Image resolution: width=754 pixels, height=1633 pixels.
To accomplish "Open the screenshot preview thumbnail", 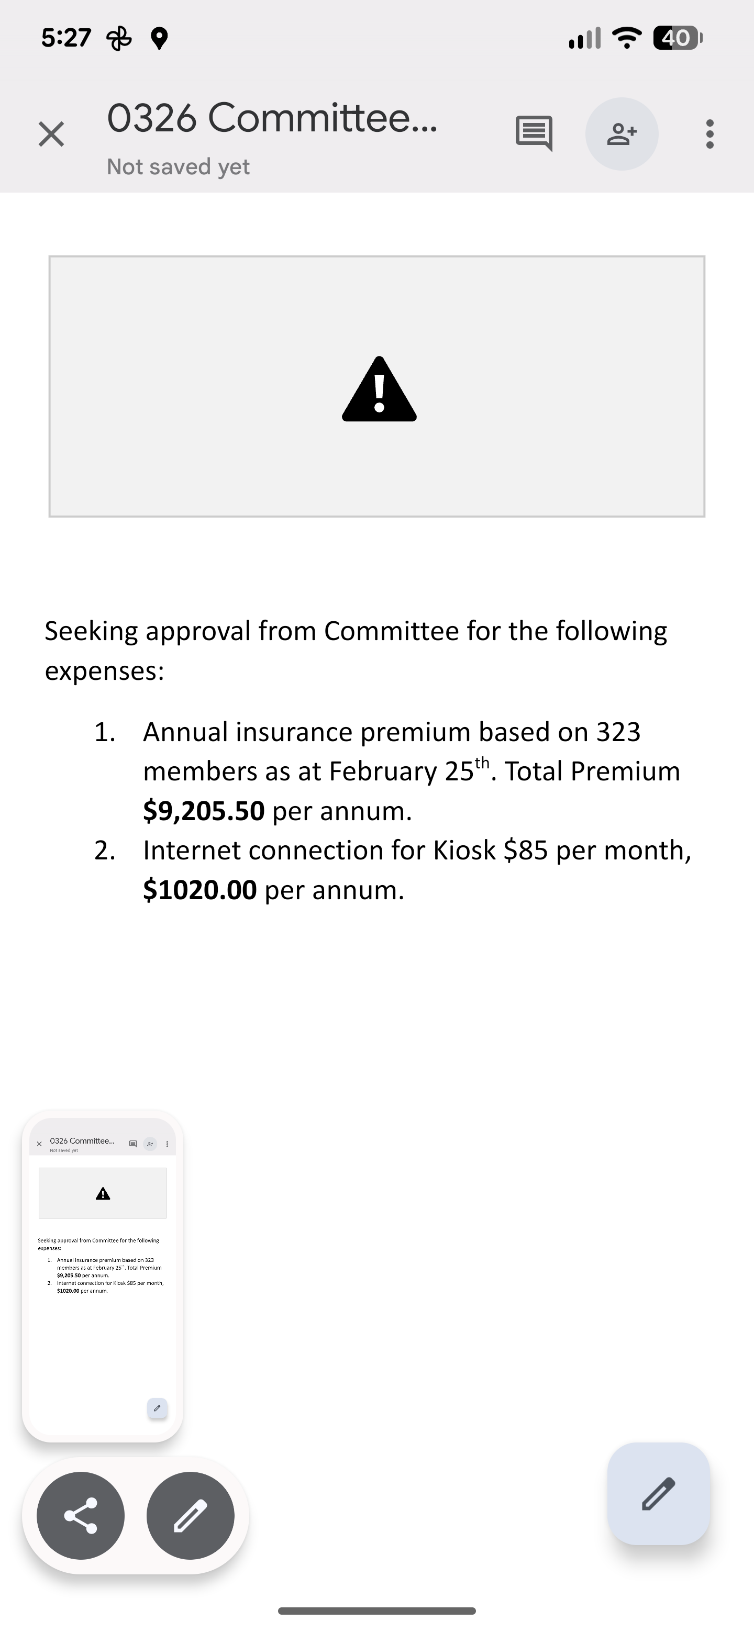I will (x=103, y=1276).
